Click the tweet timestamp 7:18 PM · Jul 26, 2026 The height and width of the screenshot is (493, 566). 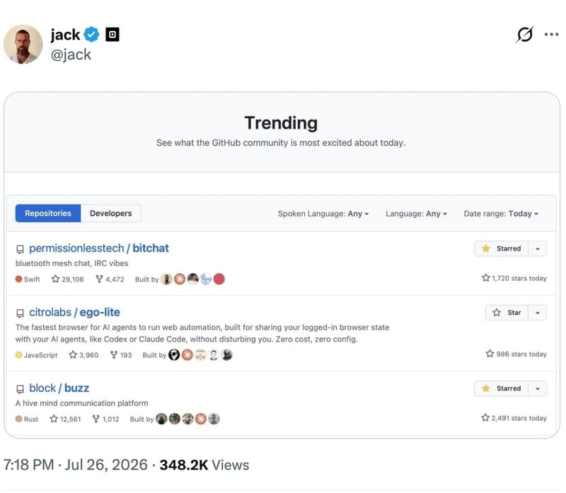[76, 465]
